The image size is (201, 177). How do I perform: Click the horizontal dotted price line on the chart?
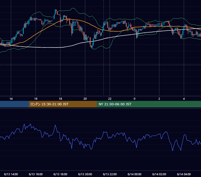coord(100,65)
